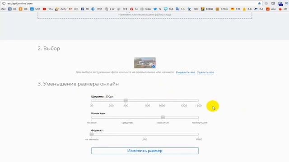Select the 'низкое' quality label
This screenshot has width=289, height=162.
pos(92,122)
